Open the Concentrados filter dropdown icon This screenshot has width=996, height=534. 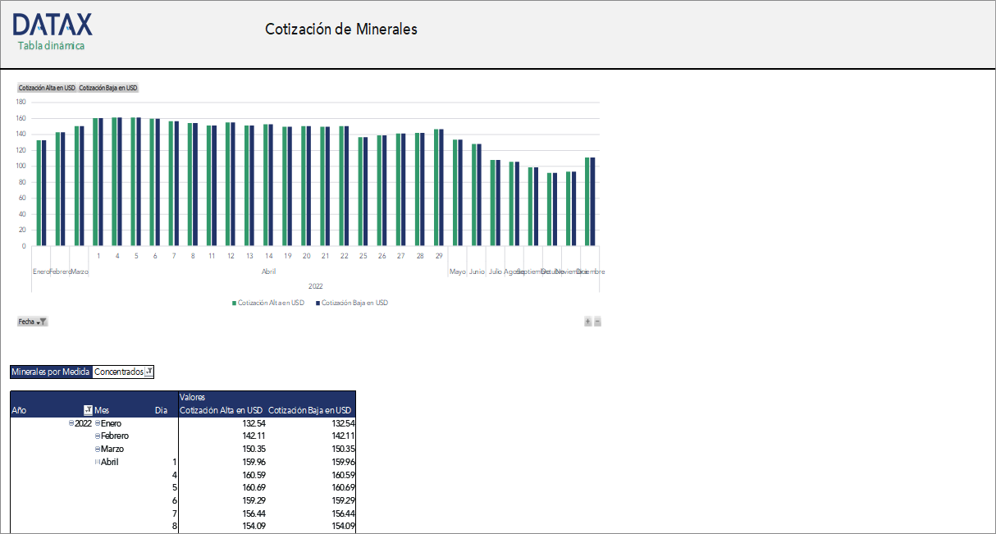[148, 372]
